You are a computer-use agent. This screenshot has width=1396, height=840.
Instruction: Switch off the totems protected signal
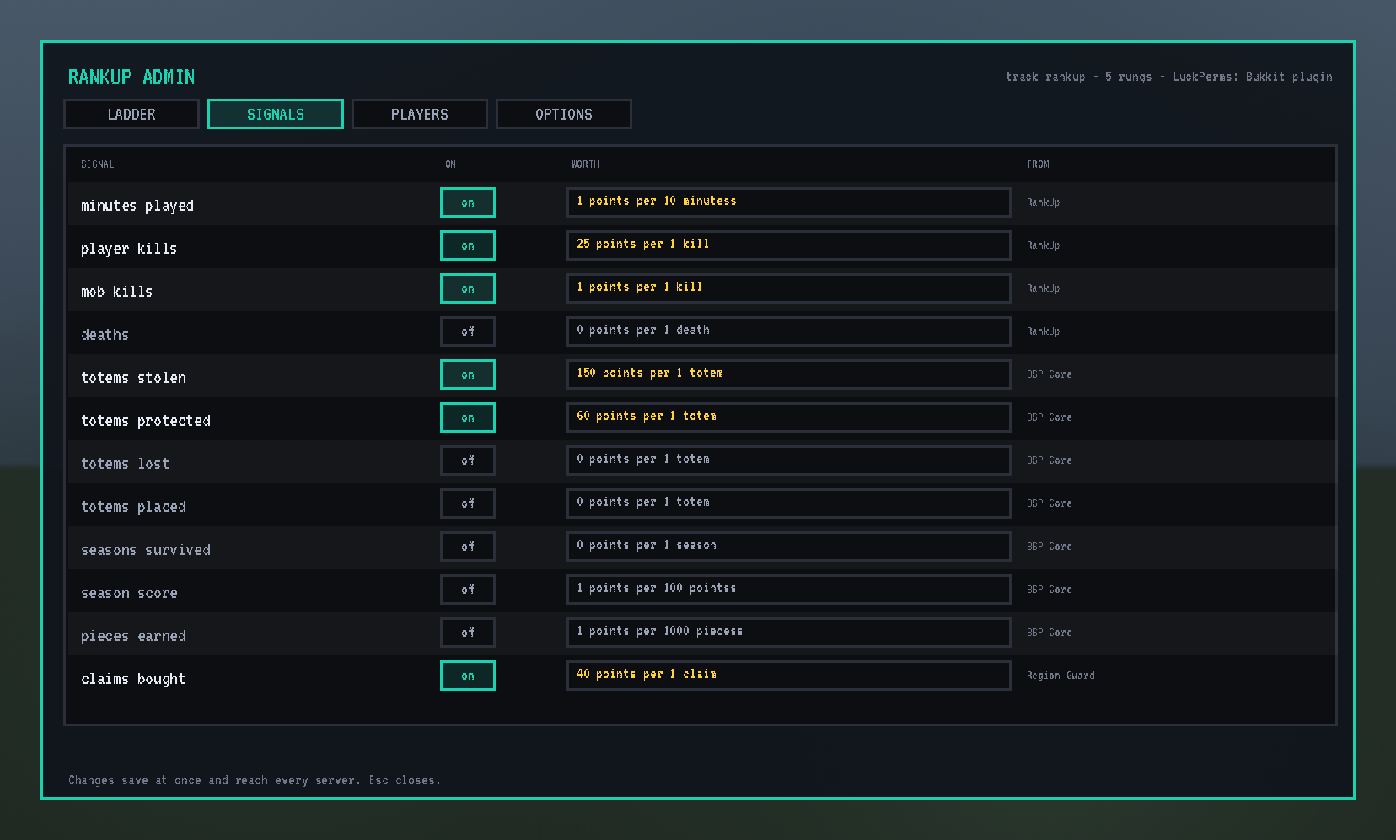point(468,417)
